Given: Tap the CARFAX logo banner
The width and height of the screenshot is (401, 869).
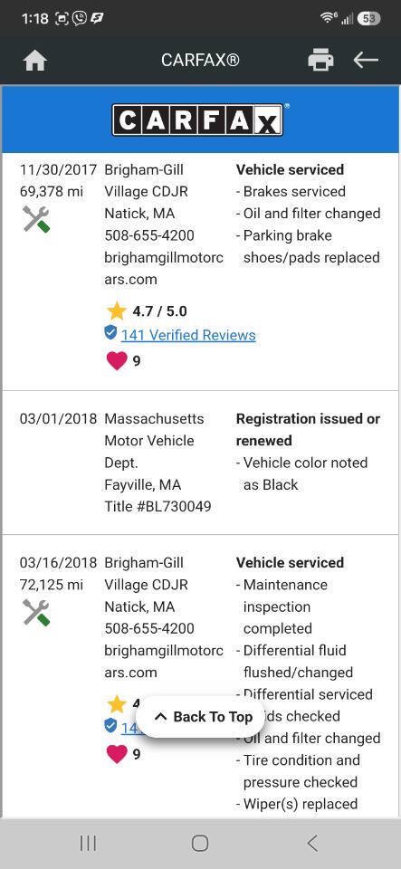Looking at the screenshot, I should tap(200, 119).
